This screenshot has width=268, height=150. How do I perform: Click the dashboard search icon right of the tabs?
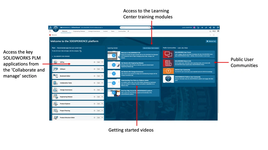tap(210, 31)
